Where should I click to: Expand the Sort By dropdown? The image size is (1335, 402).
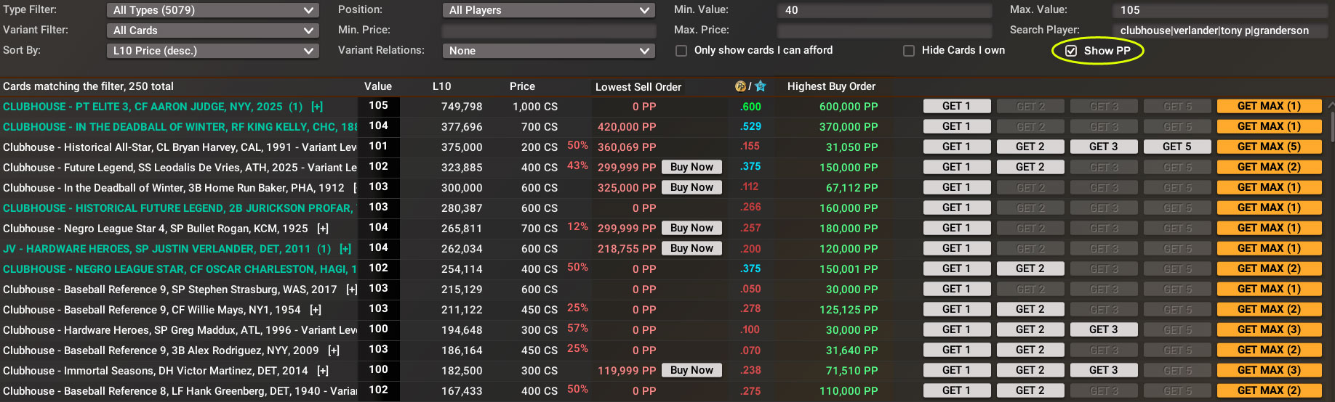[212, 51]
